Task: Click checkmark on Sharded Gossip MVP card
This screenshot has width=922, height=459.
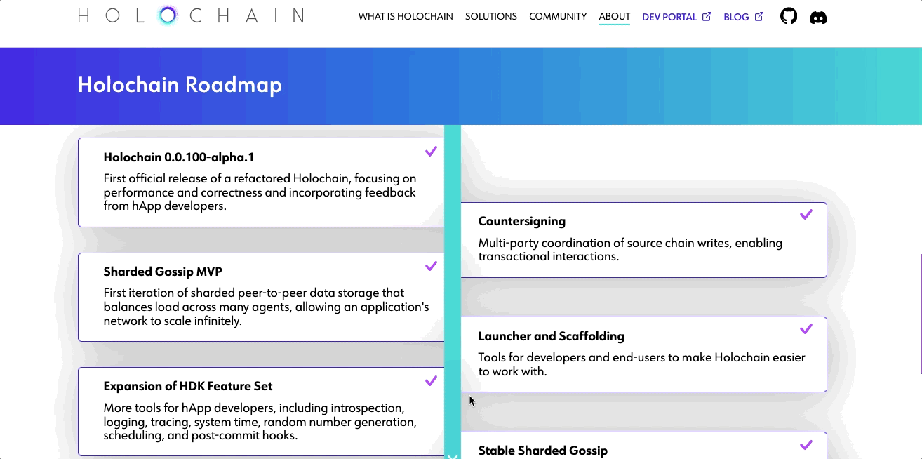Action: pyautogui.click(x=431, y=265)
